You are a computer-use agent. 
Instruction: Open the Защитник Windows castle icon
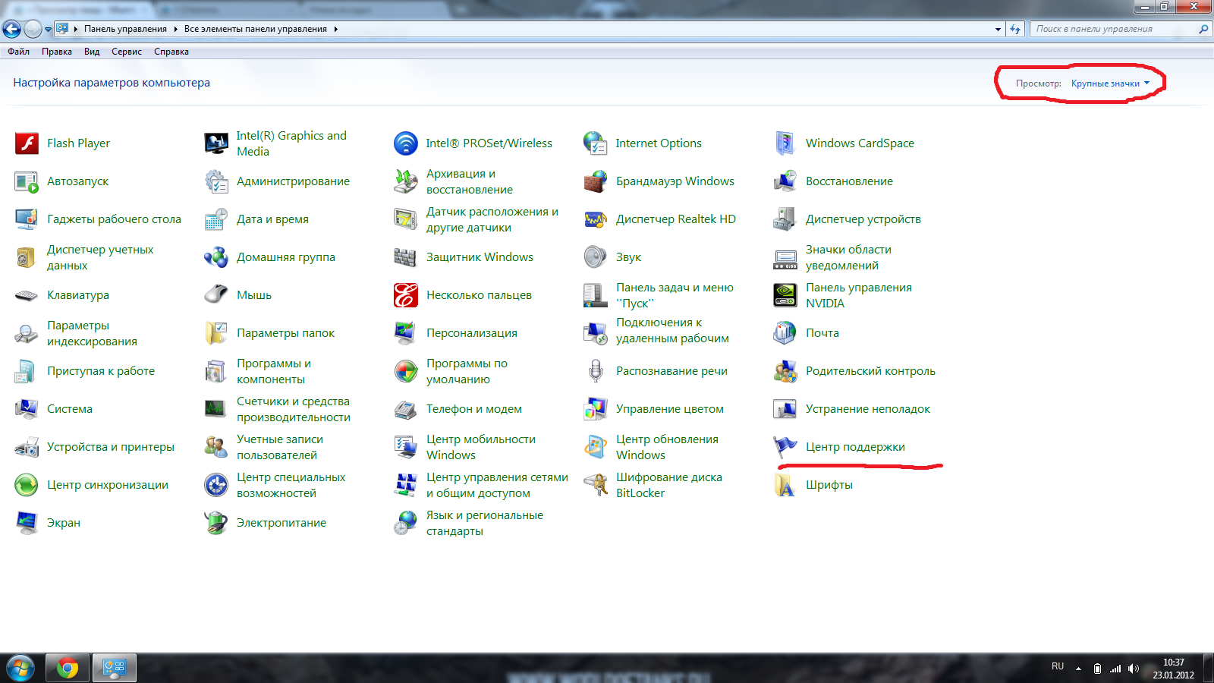(x=406, y=257)
